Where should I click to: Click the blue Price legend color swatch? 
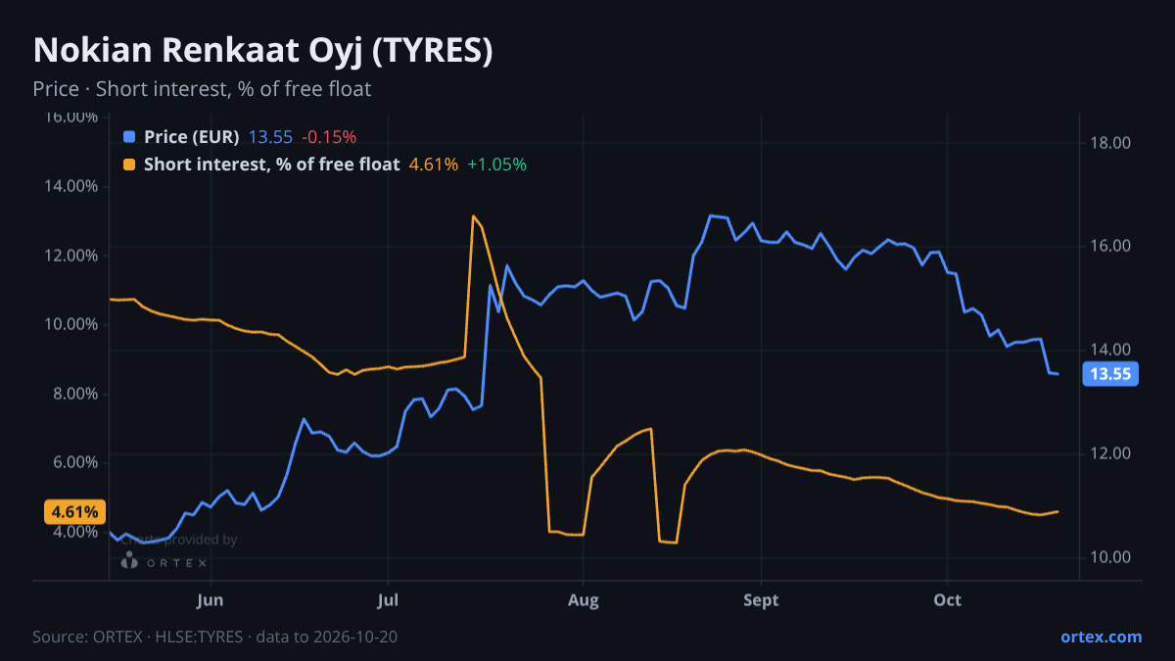(x=129, y=137)
